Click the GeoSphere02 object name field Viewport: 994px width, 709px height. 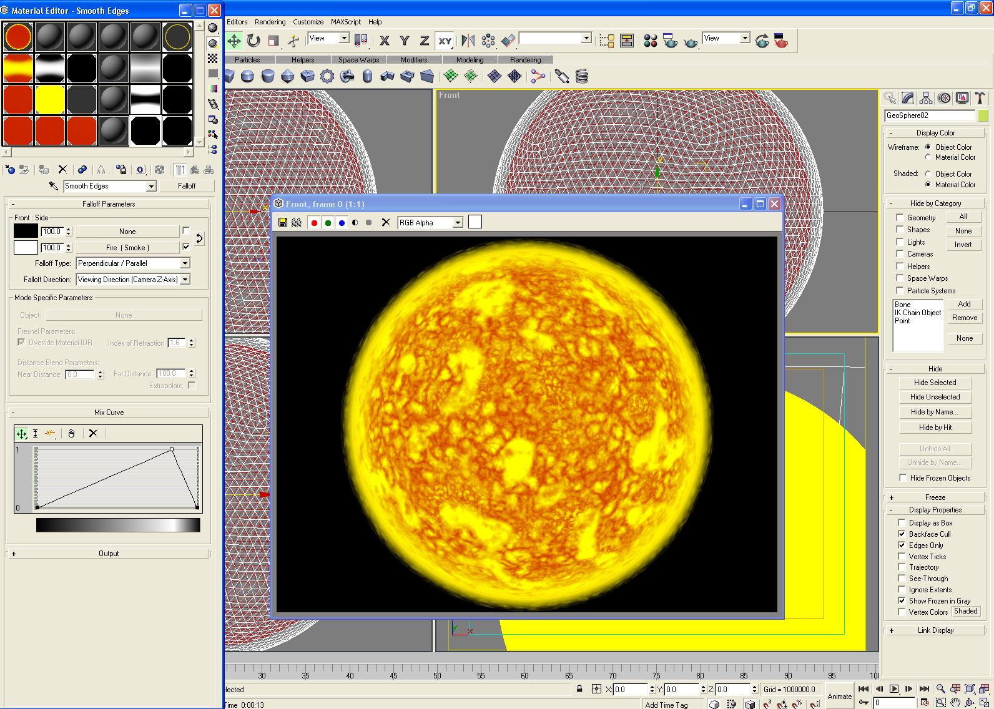coord(929,115)
